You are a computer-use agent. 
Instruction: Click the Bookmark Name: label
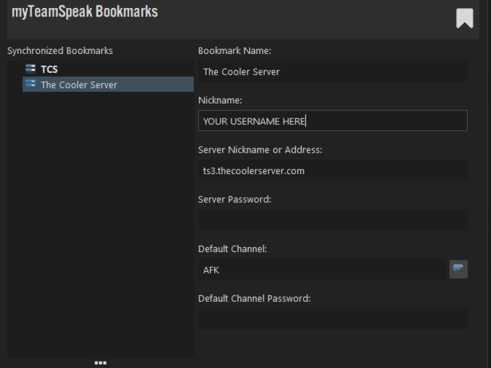pos(234,51)
